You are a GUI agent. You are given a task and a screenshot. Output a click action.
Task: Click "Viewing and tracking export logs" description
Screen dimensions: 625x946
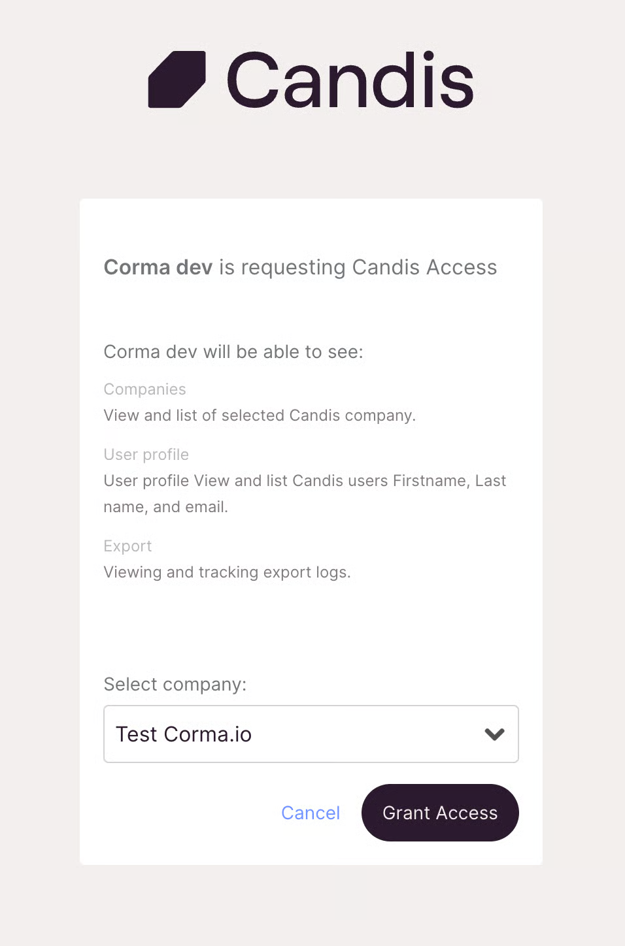(x=227, y=572)
